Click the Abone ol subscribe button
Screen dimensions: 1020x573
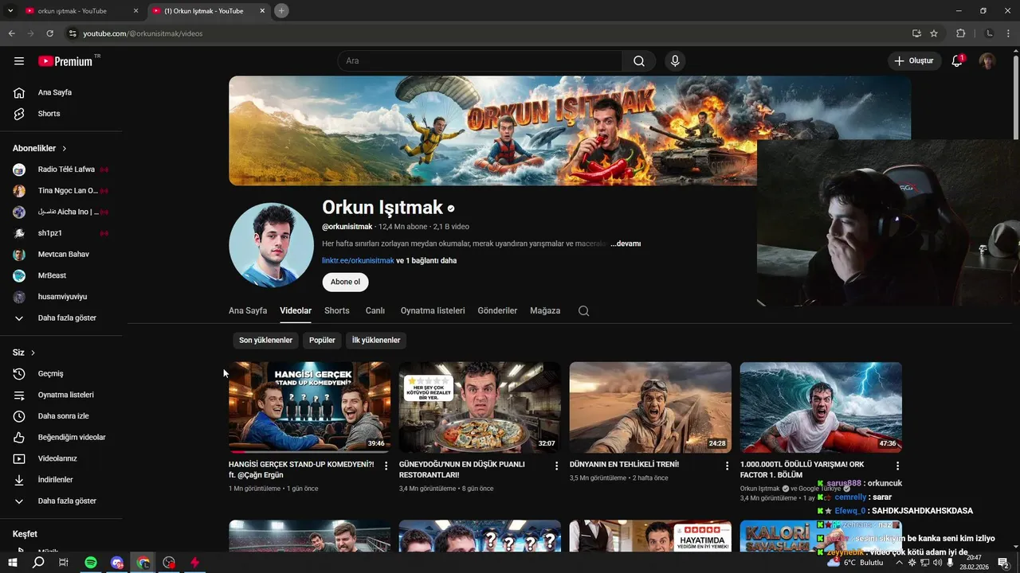345,282
